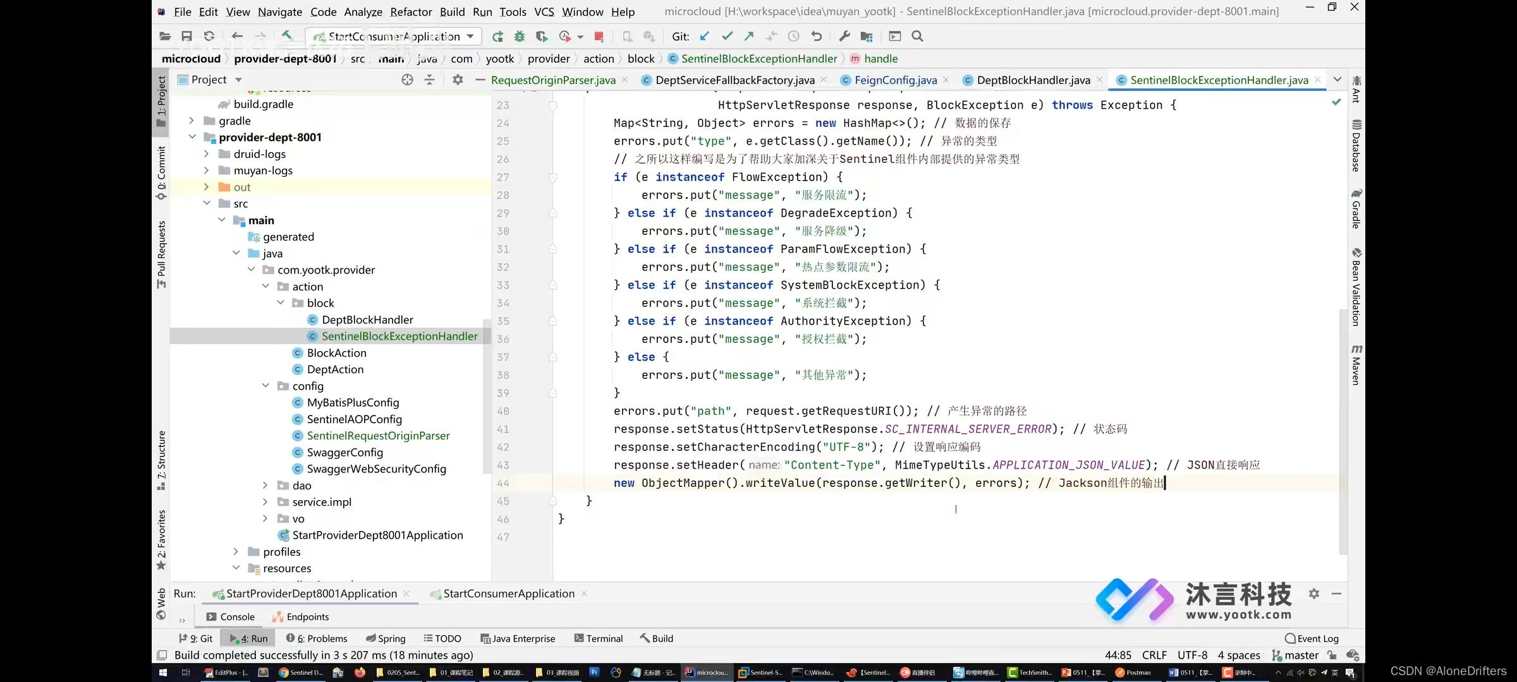
Task: Expand the out folder
Action: tap(206, 187)
